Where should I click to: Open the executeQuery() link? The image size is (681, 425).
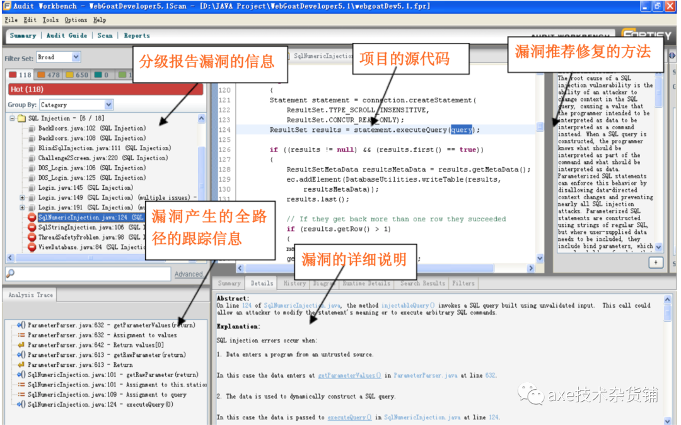(x=349, y=417)
